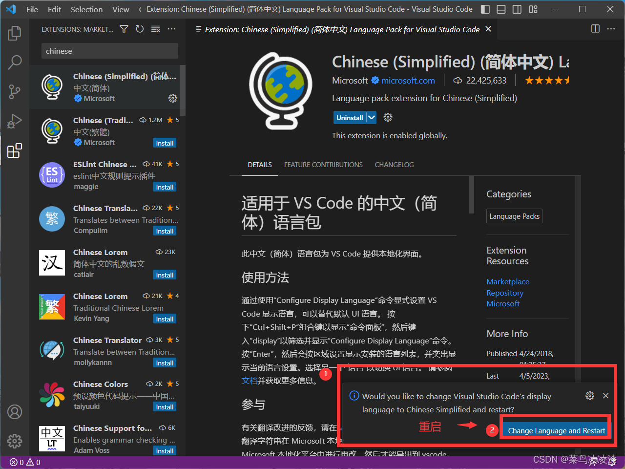The image size is (625, 469).
Task: Click the extension star rating
Action: [x=547, y=80]
